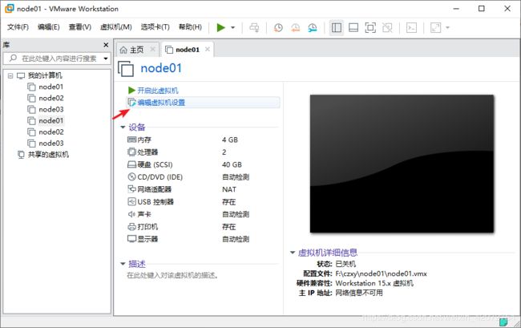Click the NAT network value
521x328 pixels.
[229, 189]
